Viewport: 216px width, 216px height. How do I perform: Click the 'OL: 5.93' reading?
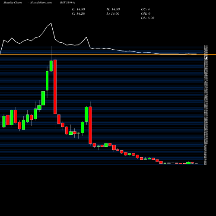click(x=148, y=18)
